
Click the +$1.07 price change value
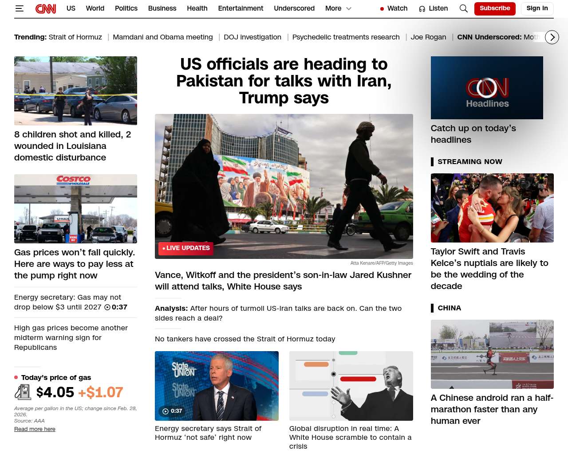coord(101,392)
